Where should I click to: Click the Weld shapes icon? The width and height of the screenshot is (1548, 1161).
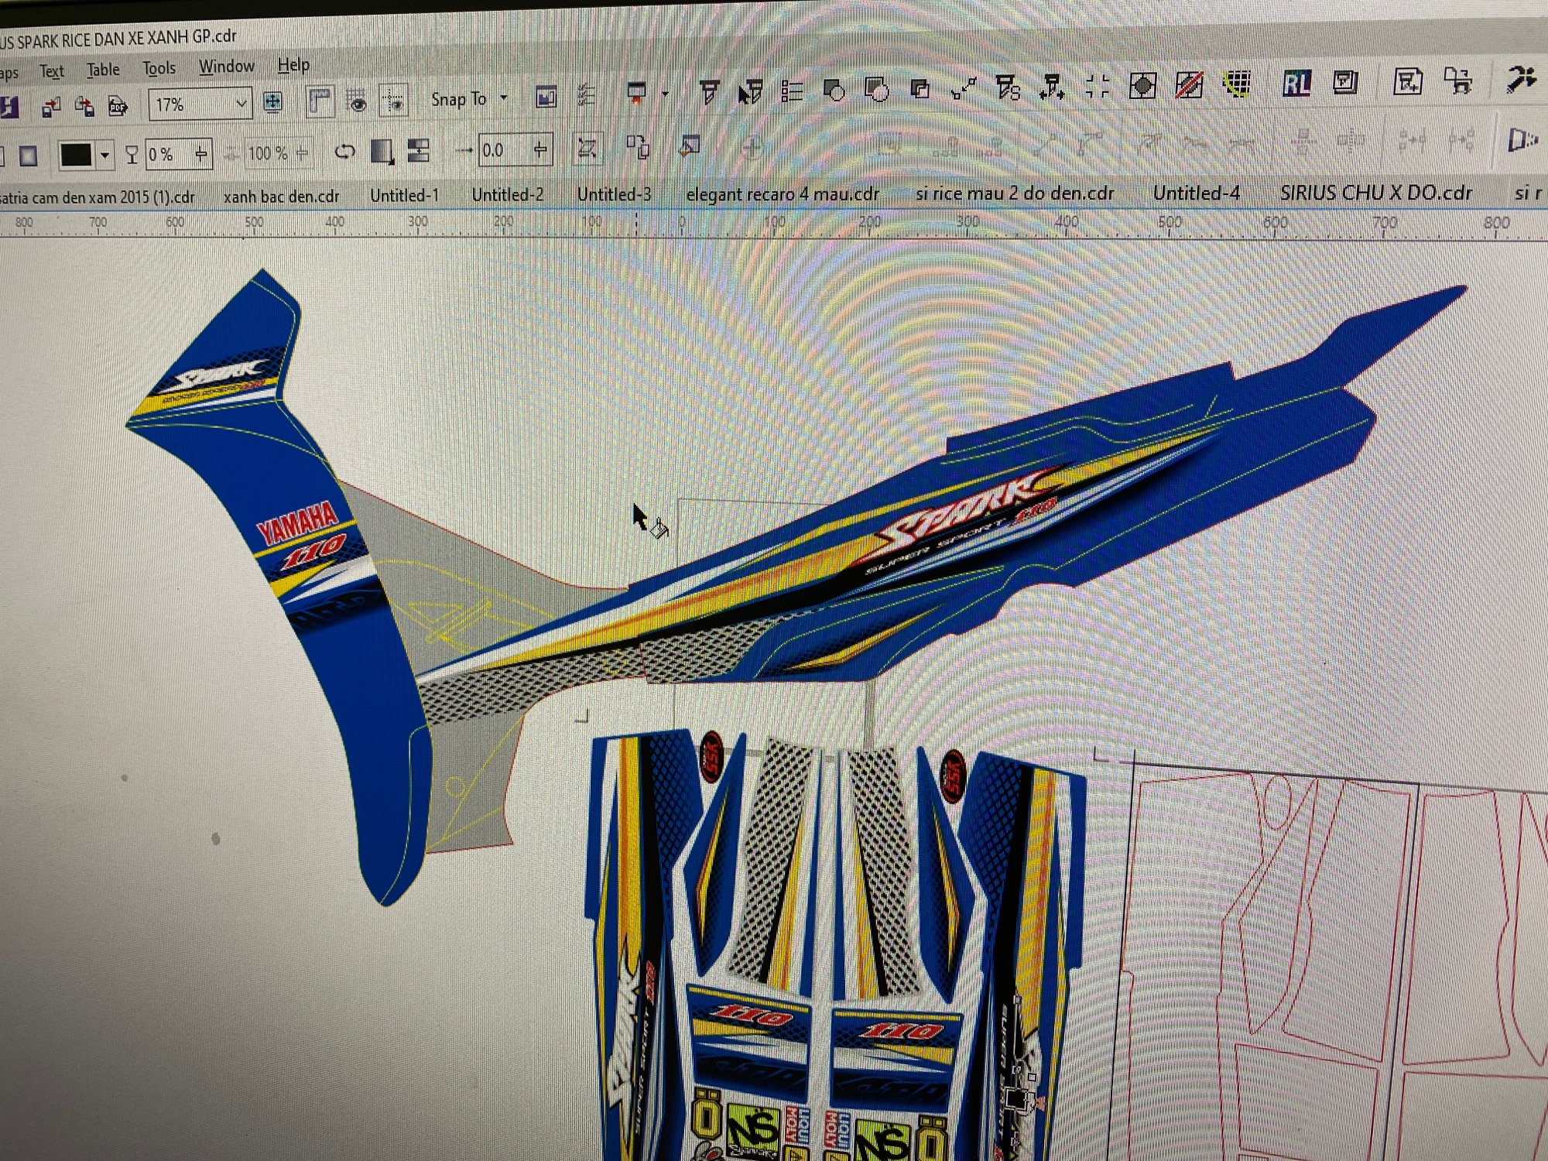834,91
